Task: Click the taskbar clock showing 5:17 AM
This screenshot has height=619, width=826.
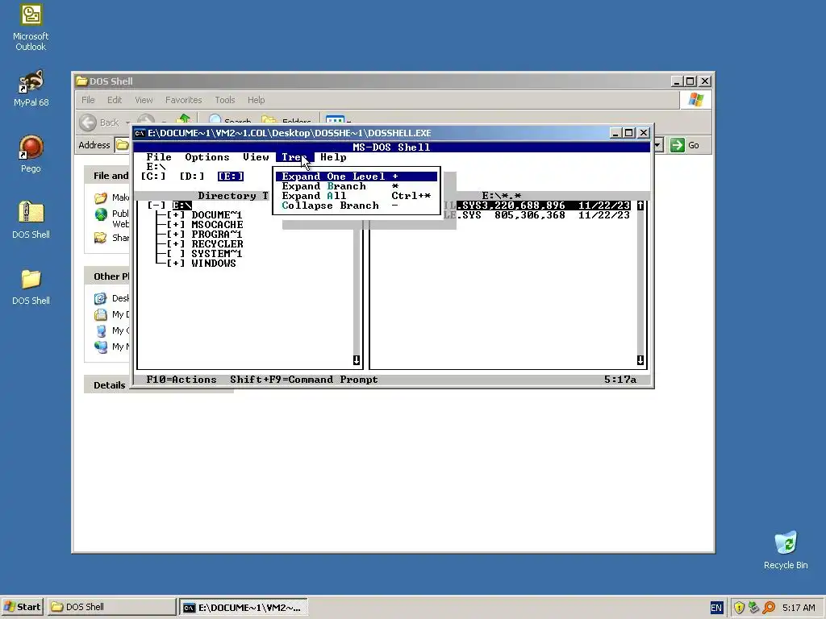Action: point(799,608)
